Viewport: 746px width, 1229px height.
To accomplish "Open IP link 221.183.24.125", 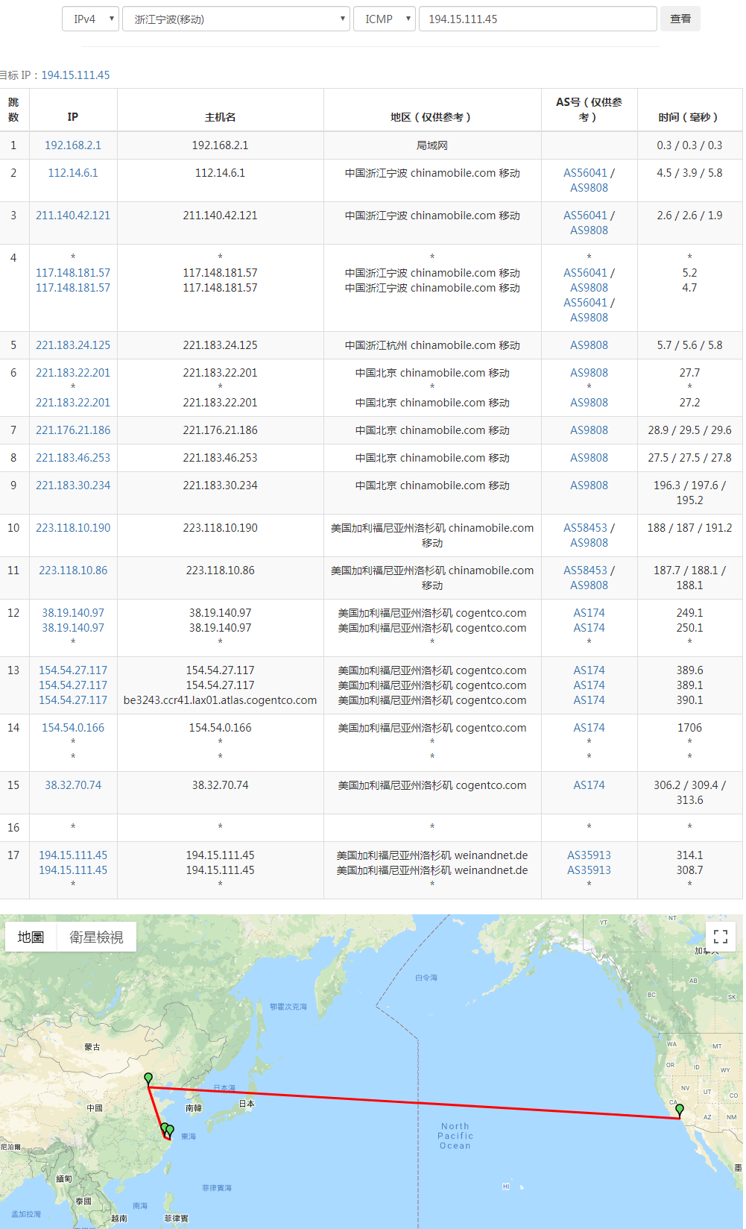I will [x=73, y=345].
